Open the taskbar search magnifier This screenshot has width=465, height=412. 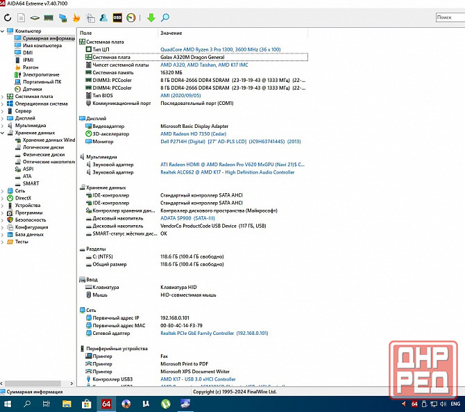click(27, 404)
